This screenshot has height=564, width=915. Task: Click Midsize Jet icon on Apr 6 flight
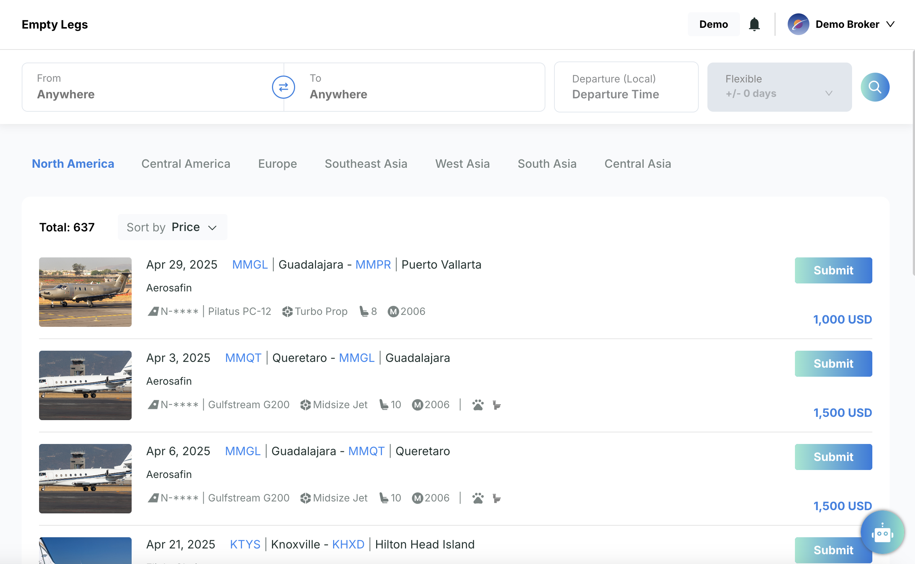coord(305,498)
